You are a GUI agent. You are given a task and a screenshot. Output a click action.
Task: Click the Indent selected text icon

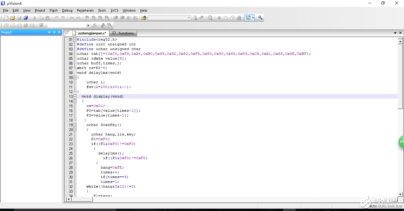point(116,18)
